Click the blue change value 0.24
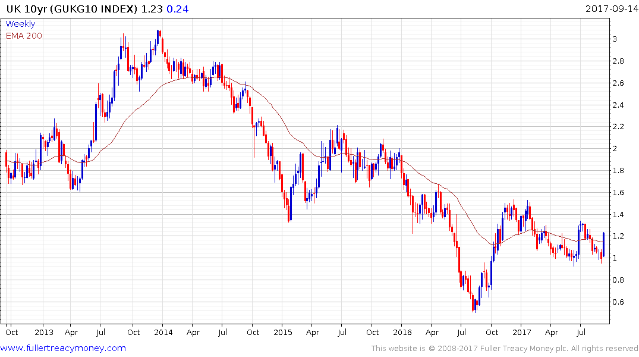Viewport: 639px width, 357px height. coord(178,9)
